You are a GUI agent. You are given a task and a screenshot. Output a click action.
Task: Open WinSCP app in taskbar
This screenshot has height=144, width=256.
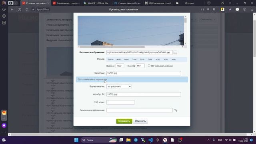(143, 140)
